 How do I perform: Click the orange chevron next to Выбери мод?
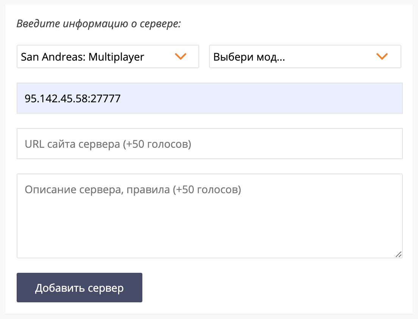[382, 56]
